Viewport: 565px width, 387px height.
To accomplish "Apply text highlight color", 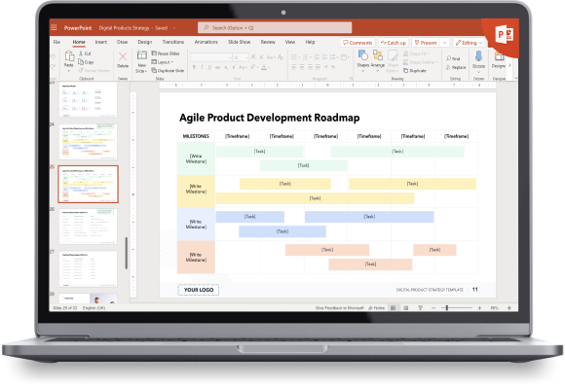I will tap(253, 67).
